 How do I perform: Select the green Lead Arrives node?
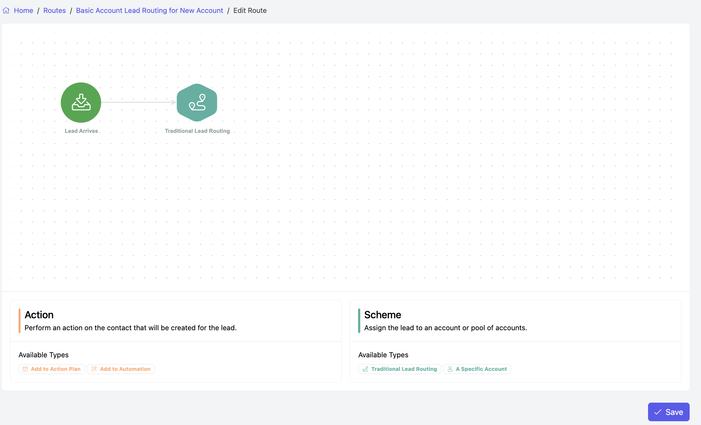coord(81,102)
